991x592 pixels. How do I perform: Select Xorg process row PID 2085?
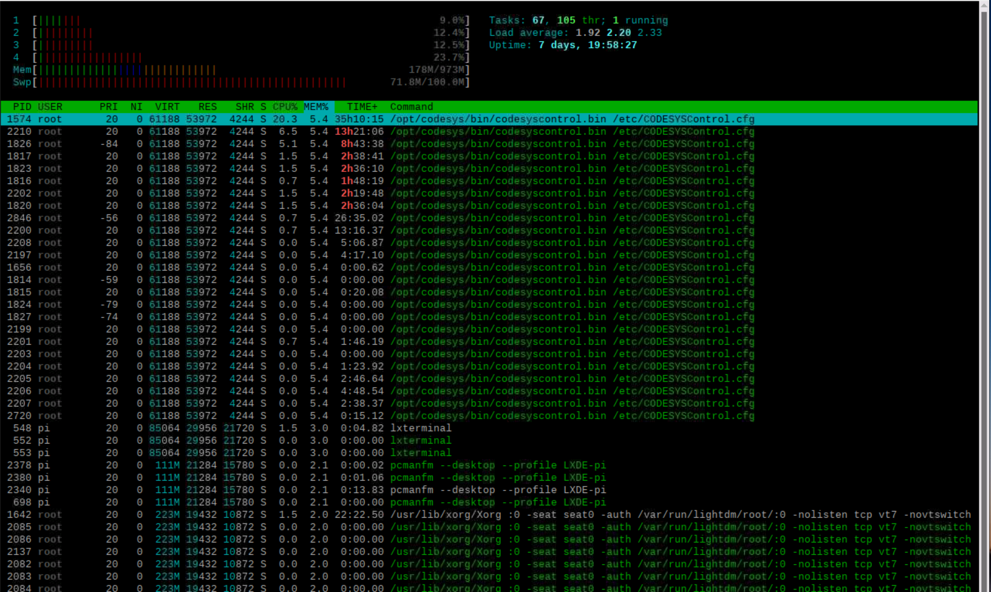coord(489,527)
